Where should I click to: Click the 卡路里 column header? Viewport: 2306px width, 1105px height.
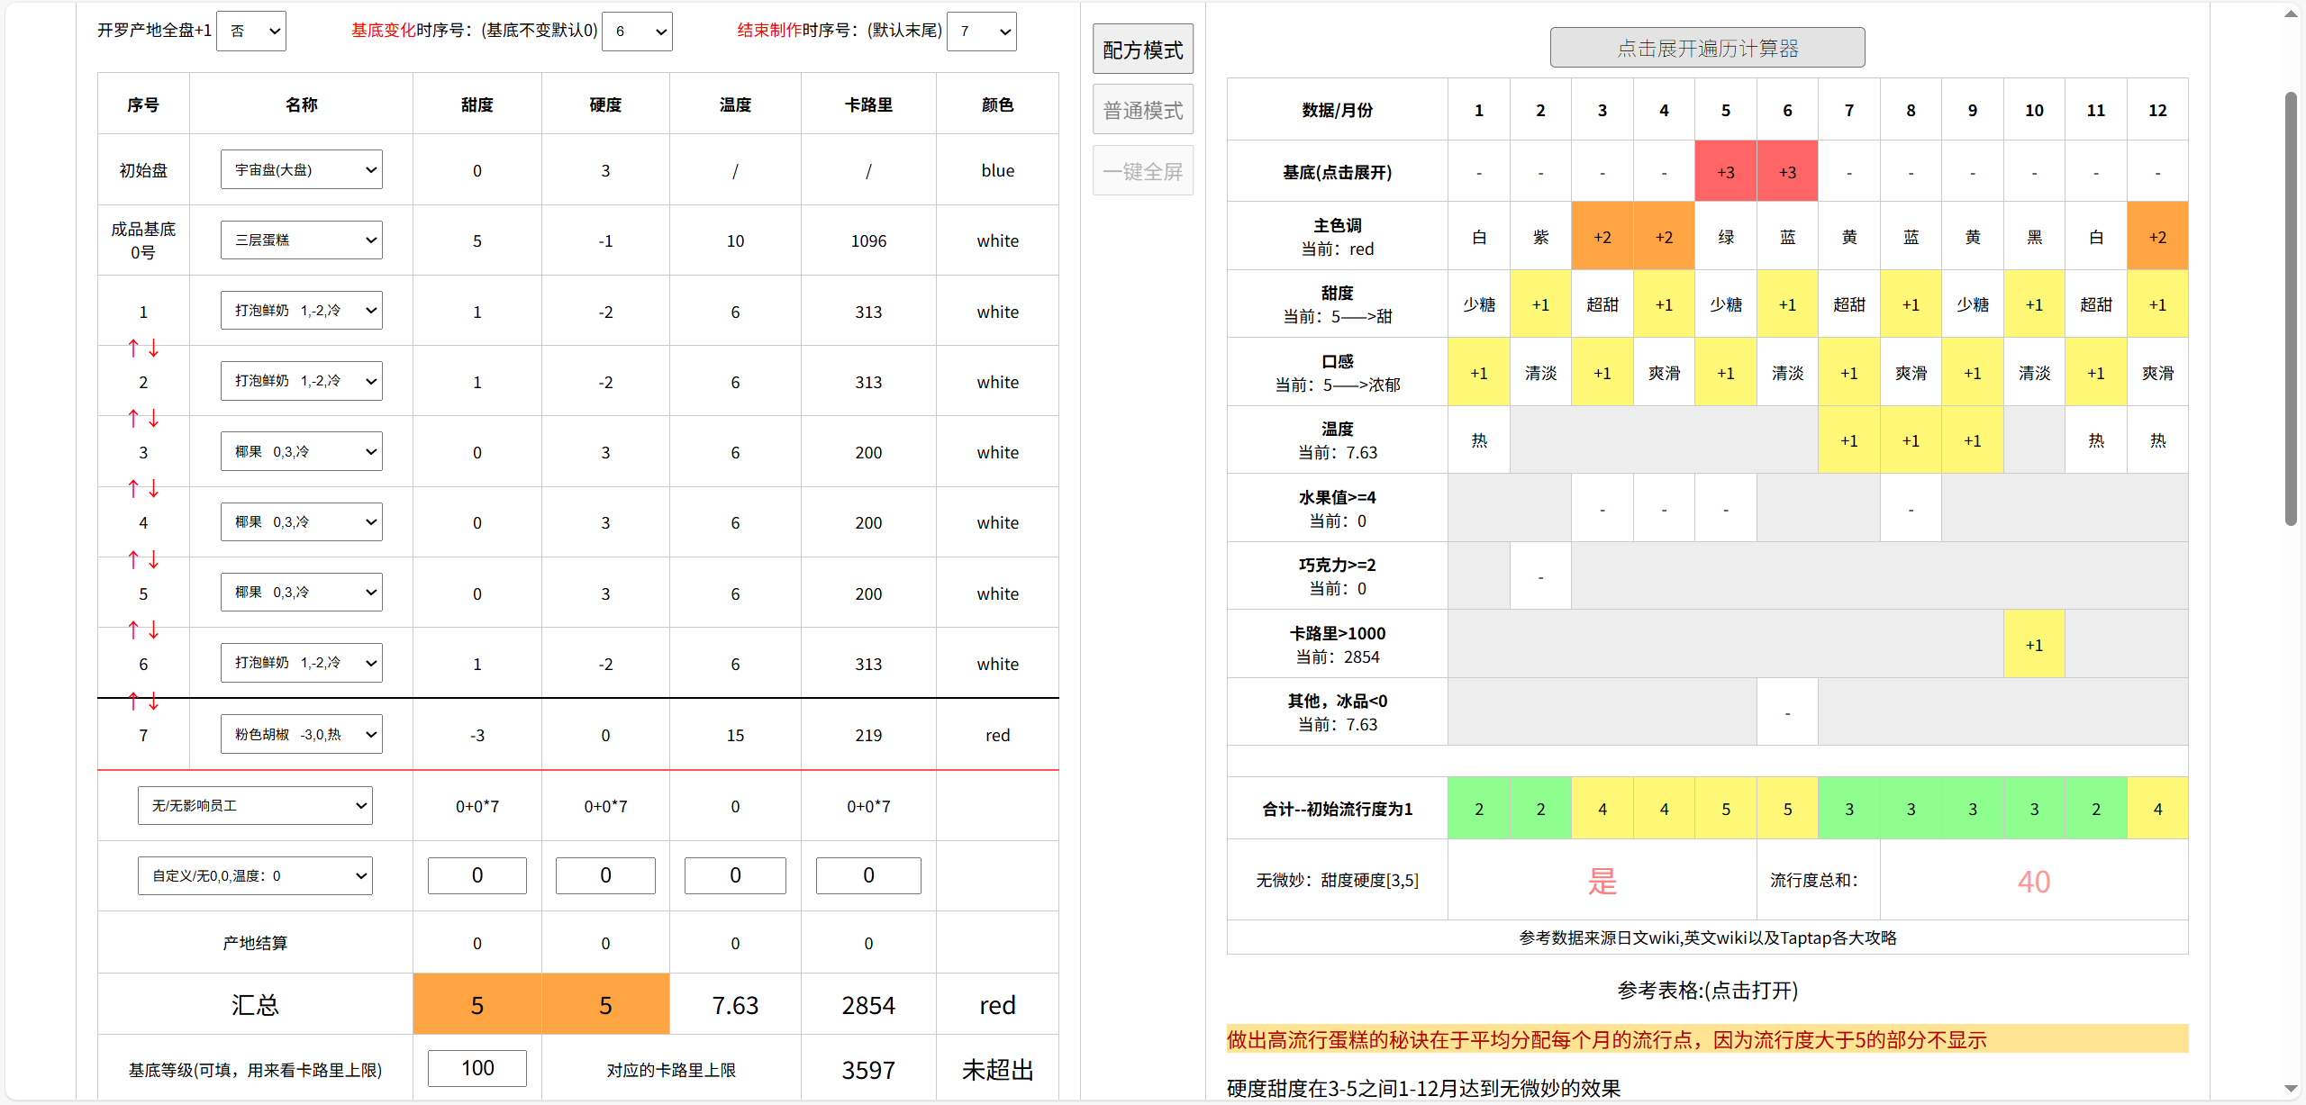(x=868, y=104)
